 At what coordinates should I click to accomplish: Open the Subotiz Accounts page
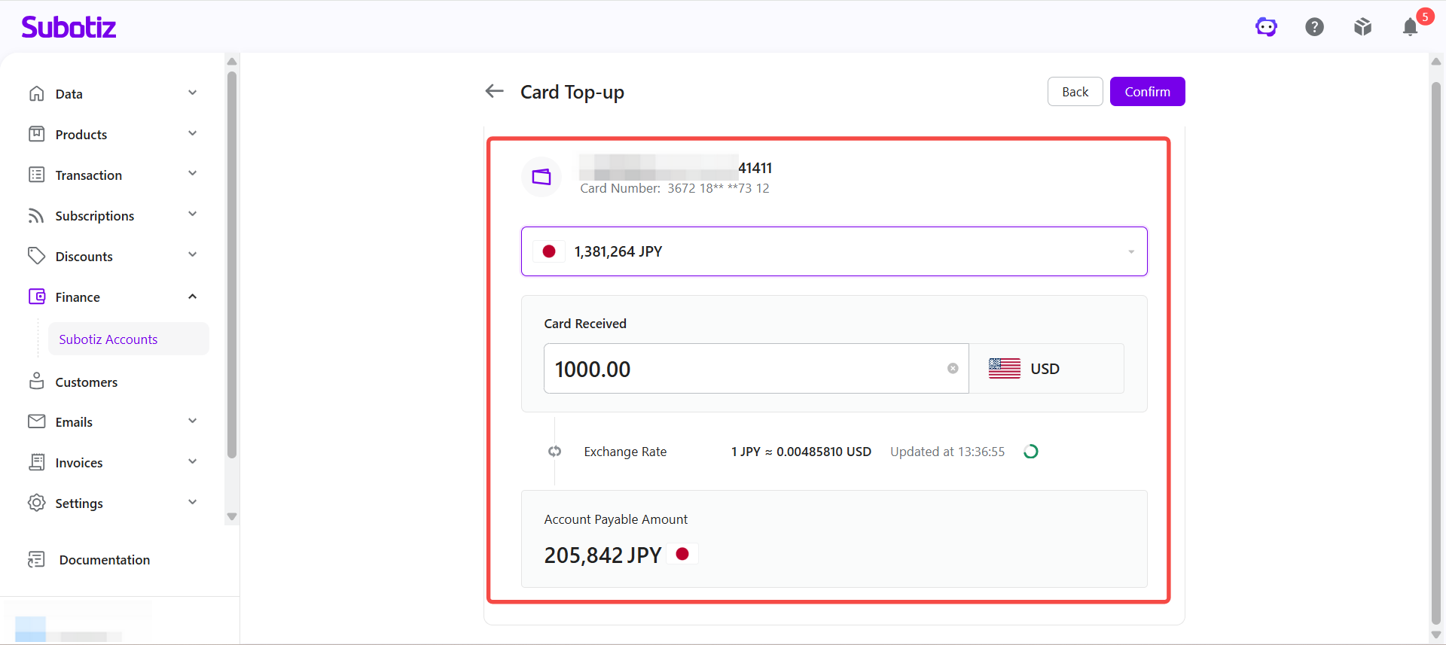[129, 339]
